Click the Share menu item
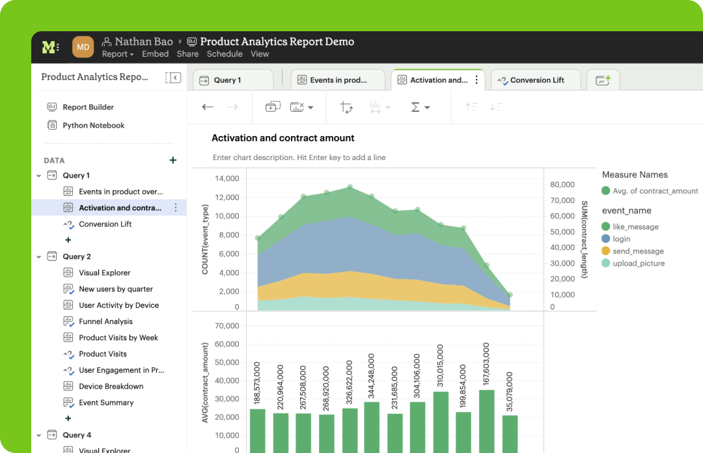The image size is (703, 453). point(187,54)
